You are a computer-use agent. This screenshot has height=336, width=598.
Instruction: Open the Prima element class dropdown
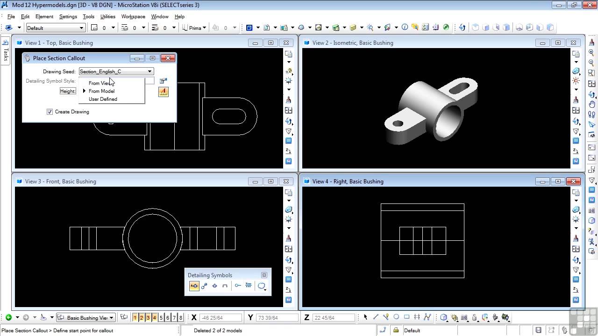[195, 28]
